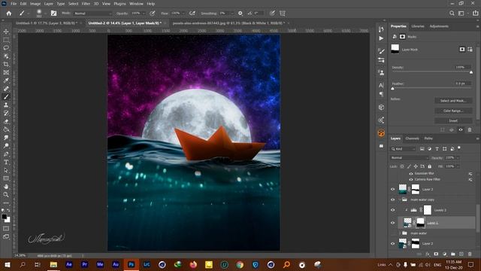
Task: Hide the main water copy group
Action: coord(392,199)
